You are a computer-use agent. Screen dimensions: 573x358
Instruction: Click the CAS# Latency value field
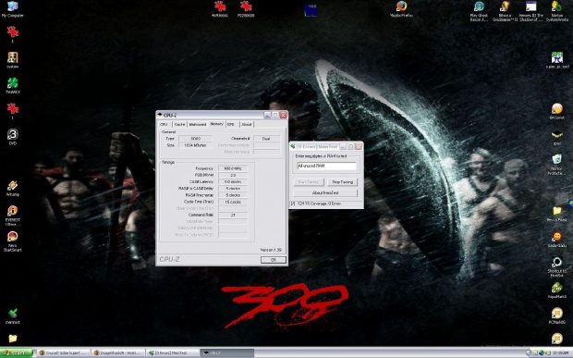(233, 181)
